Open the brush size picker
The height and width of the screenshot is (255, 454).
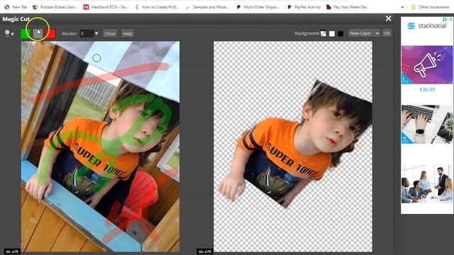click(9, 33)
